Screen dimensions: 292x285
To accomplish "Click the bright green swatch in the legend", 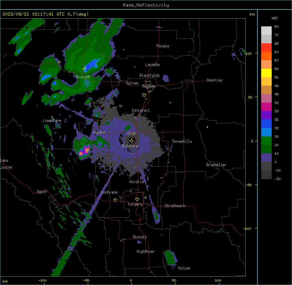I will [x=266, y=141].
